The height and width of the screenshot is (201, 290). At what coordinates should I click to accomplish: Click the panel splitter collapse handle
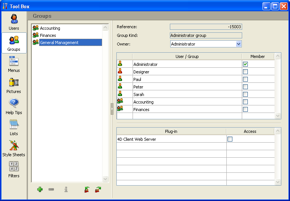[112, 109]
